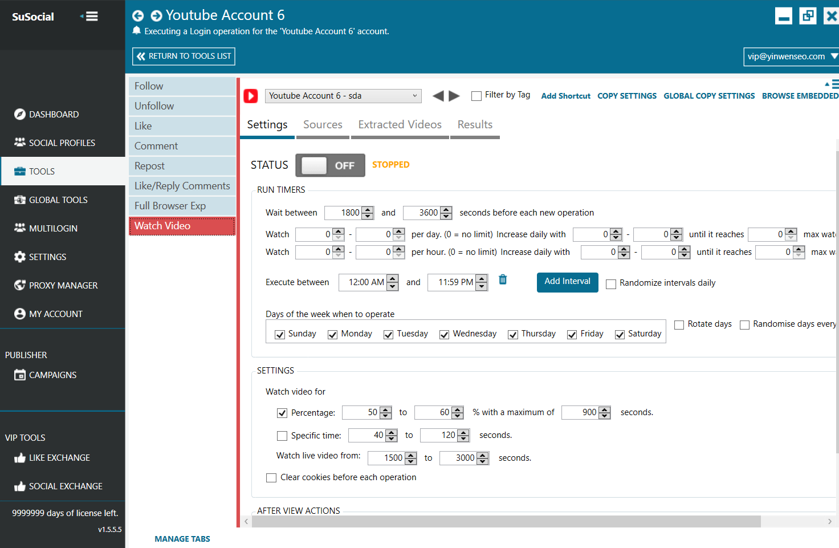Open the Like/Reply Comments tool
This screenshot has width=839, height=548.
[x=182, y=186]
